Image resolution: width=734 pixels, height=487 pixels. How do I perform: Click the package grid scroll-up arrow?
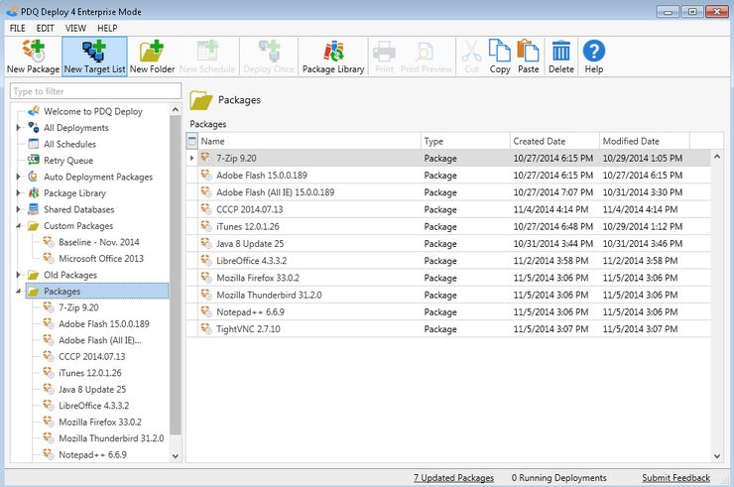point(717,157)
